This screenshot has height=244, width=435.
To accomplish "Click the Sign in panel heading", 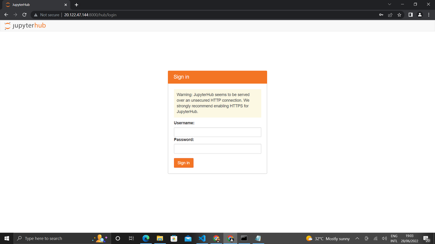I will pyautogui.click(x=181, y=77).
